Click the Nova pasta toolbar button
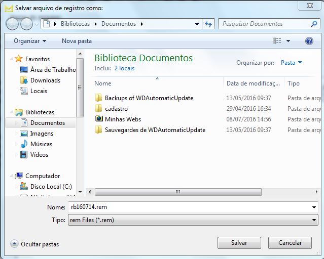Image resolution: width=324 pixels, height=259 pixels. click(77, 40)
